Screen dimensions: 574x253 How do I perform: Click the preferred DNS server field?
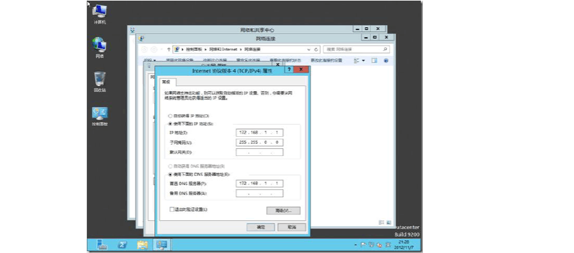[260, 183]
